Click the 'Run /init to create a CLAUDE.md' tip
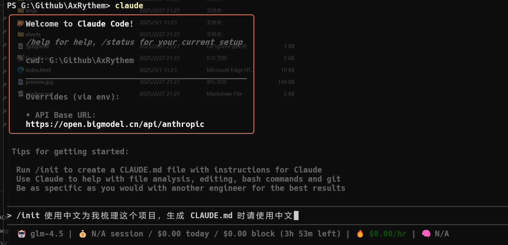The width and height of the screenshot is (508, 245). coord(169,170)
